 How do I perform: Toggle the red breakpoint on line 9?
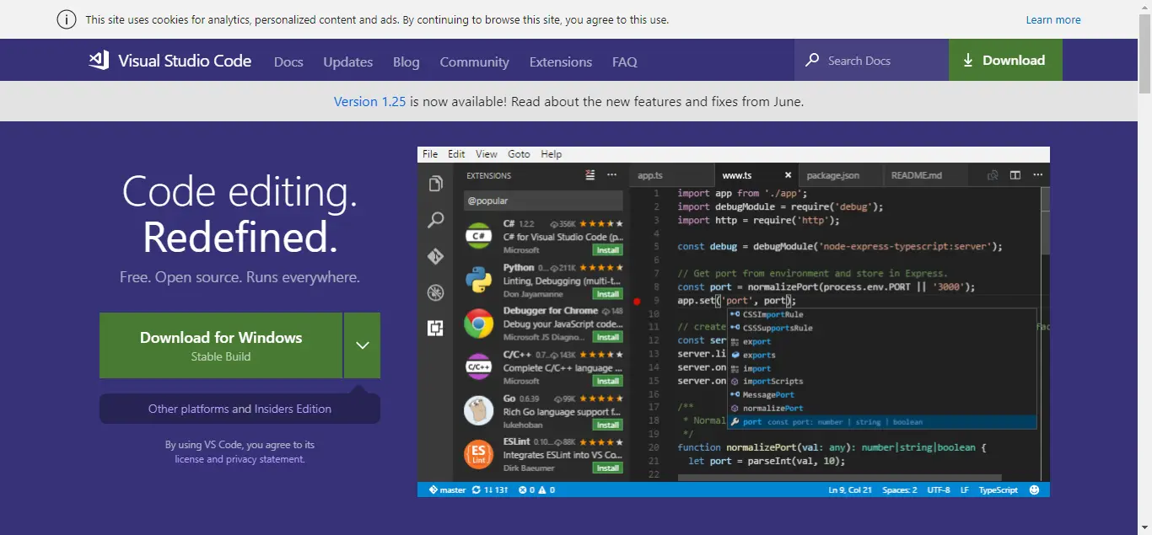coord(637,301)
